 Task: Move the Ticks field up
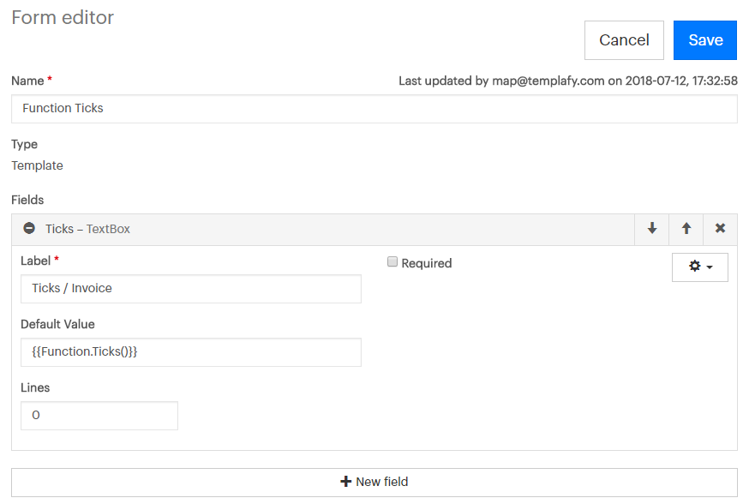[x=686, y=229]
